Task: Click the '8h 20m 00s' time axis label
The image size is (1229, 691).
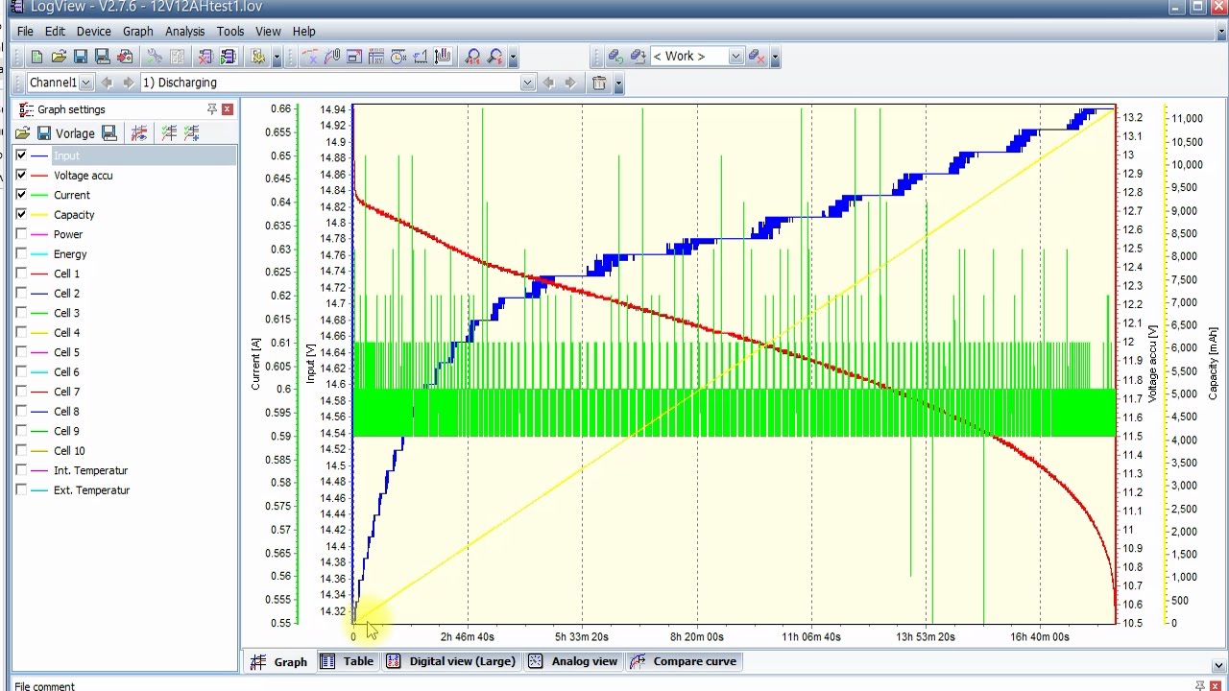Action: click(697, 636)
